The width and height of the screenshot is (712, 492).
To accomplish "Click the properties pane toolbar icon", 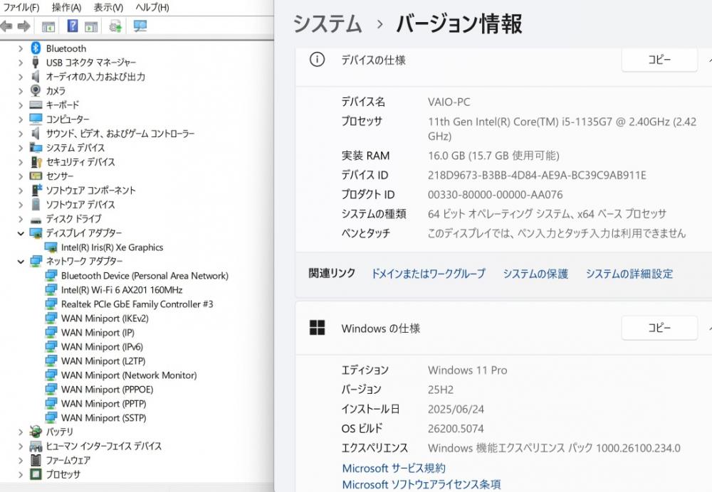I will 91,27.
